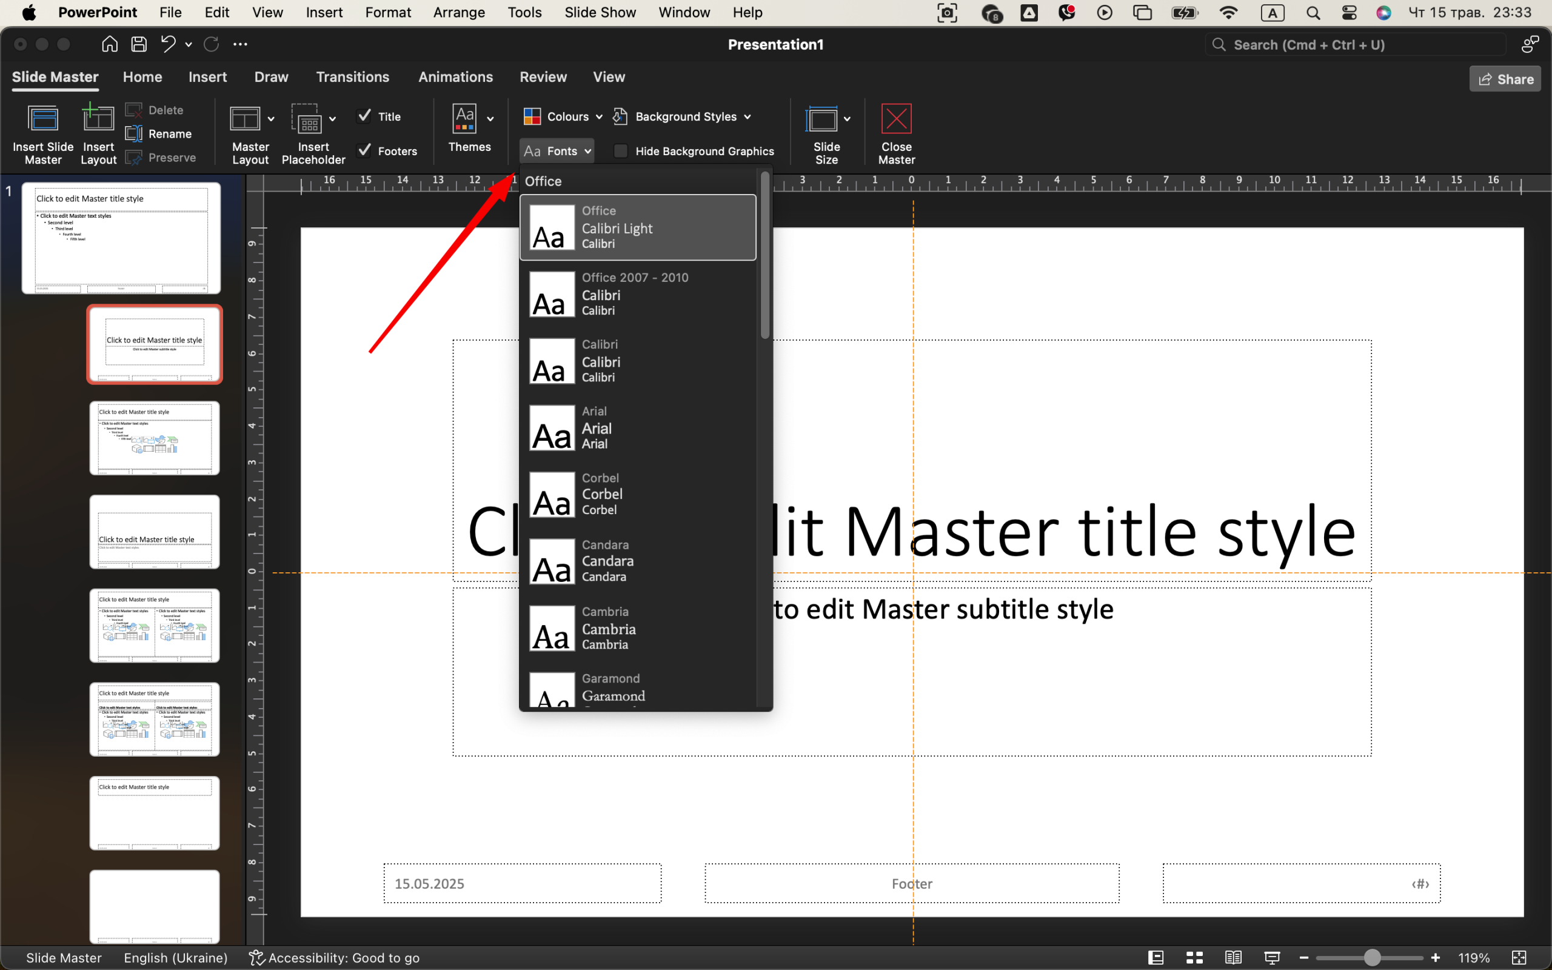Viewport: 1552px width, 970px height.
Task: Switch to Slide Sorter view icon
Action: (x=1194, y=957)
